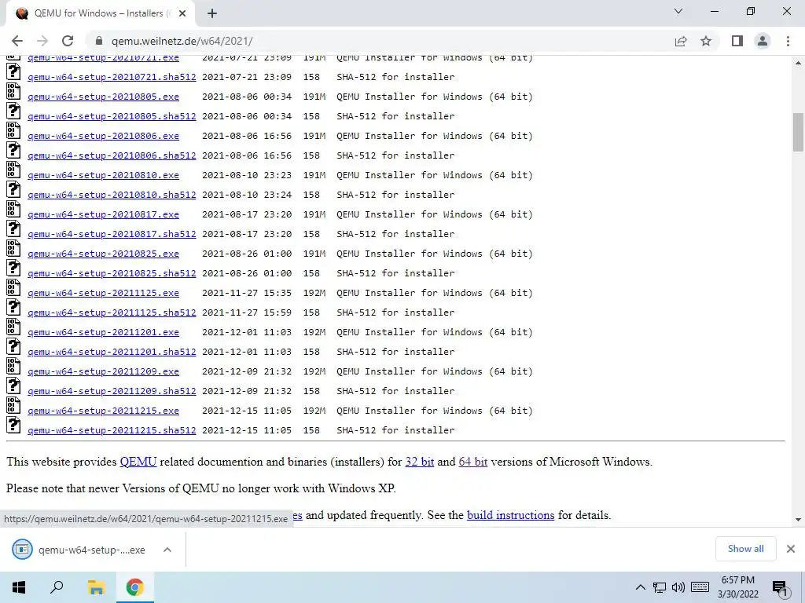Viewport: 805px width, 603px height.
Task: Select the QEMU for Windows – Installers tab
Action: coord(100,13)
